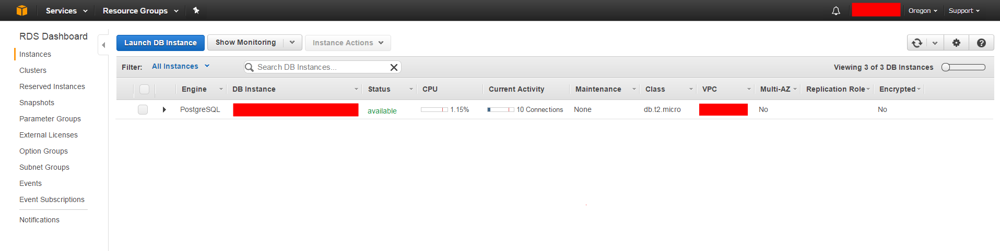Click the 'PostgreSQL' engine cell
This screenshot has height=251, width=1000.
pyautogui.click(x=200, y=109)
